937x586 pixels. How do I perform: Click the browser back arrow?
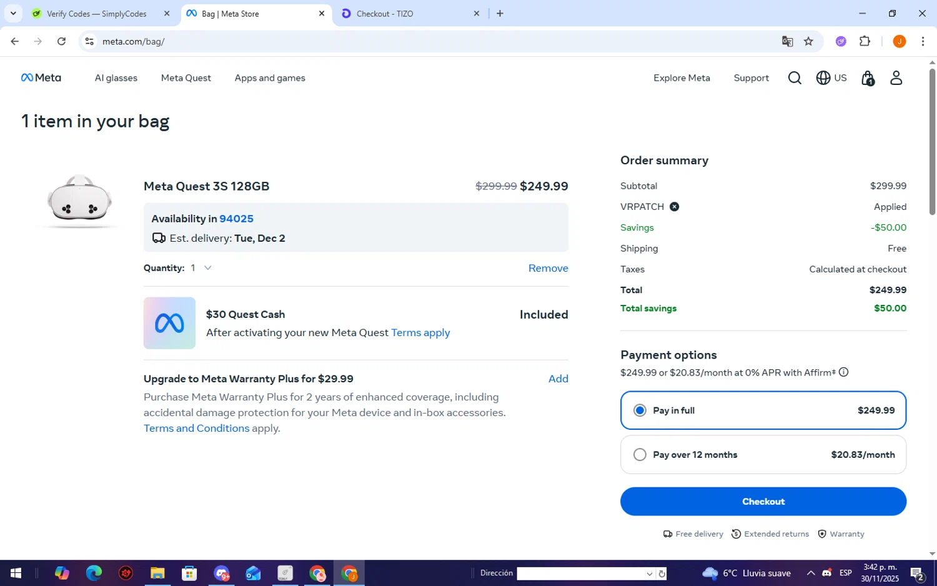pyautogui.click(x=14, y=41)
